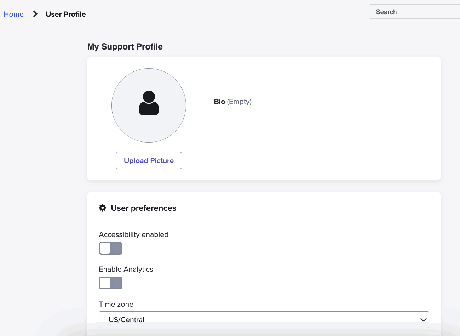
Task: Enable the Accessibility enabled toggle
Action: click(110, 248)
